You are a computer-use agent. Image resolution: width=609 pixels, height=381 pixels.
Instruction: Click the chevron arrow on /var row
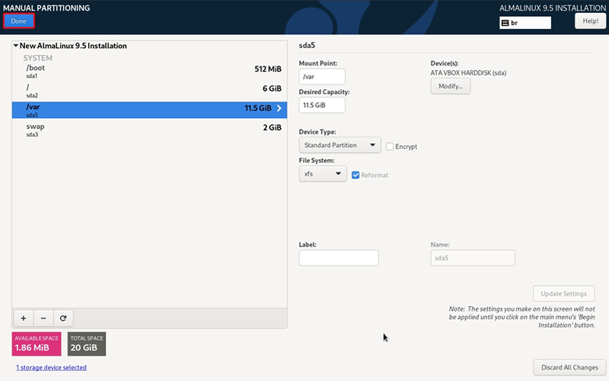pos(279,108)
